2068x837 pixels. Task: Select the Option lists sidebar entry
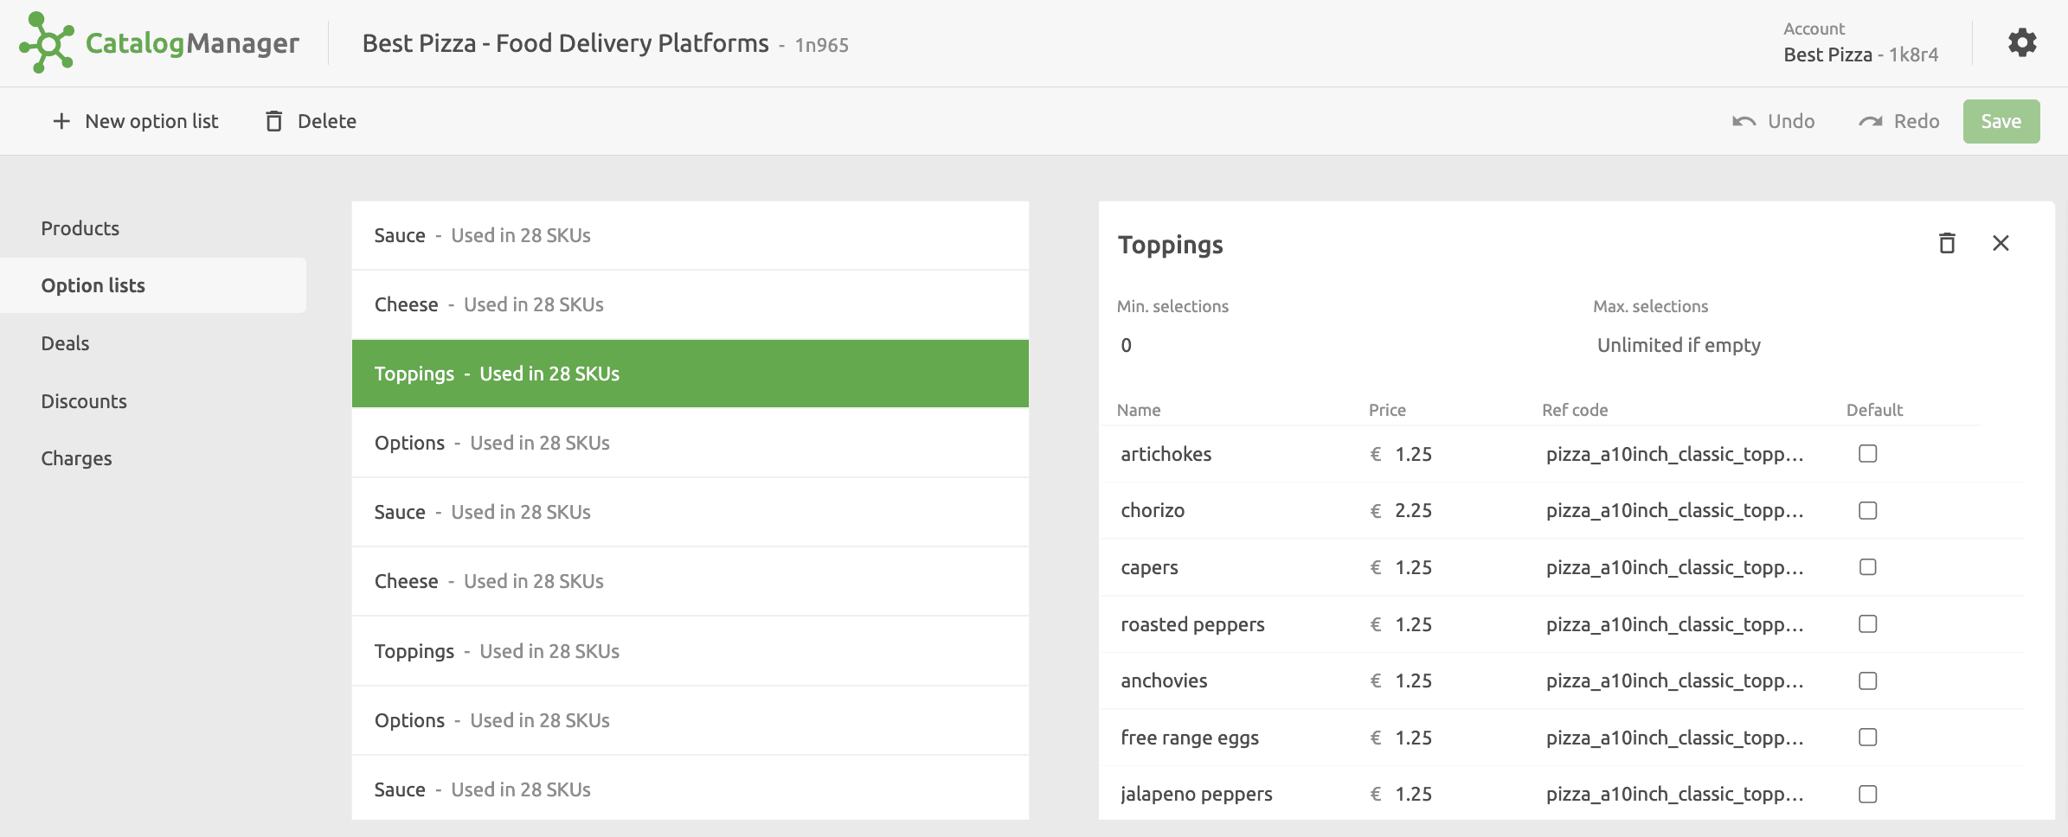coord(93,284)
